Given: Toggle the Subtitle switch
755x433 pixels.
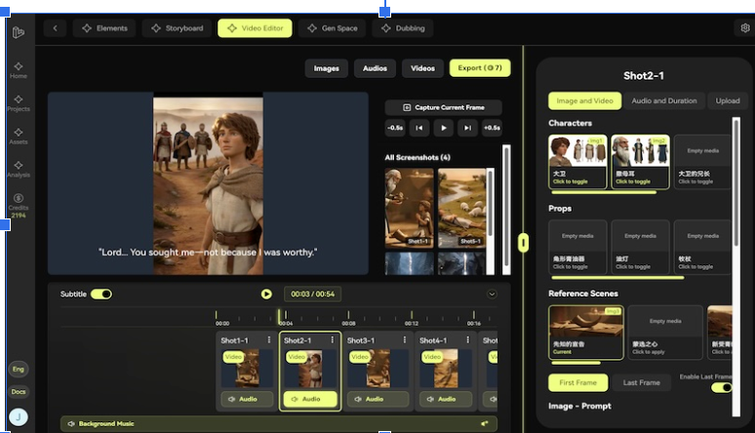Looking at the screenshot, I should pyautogui.click(x=101, y=295).
